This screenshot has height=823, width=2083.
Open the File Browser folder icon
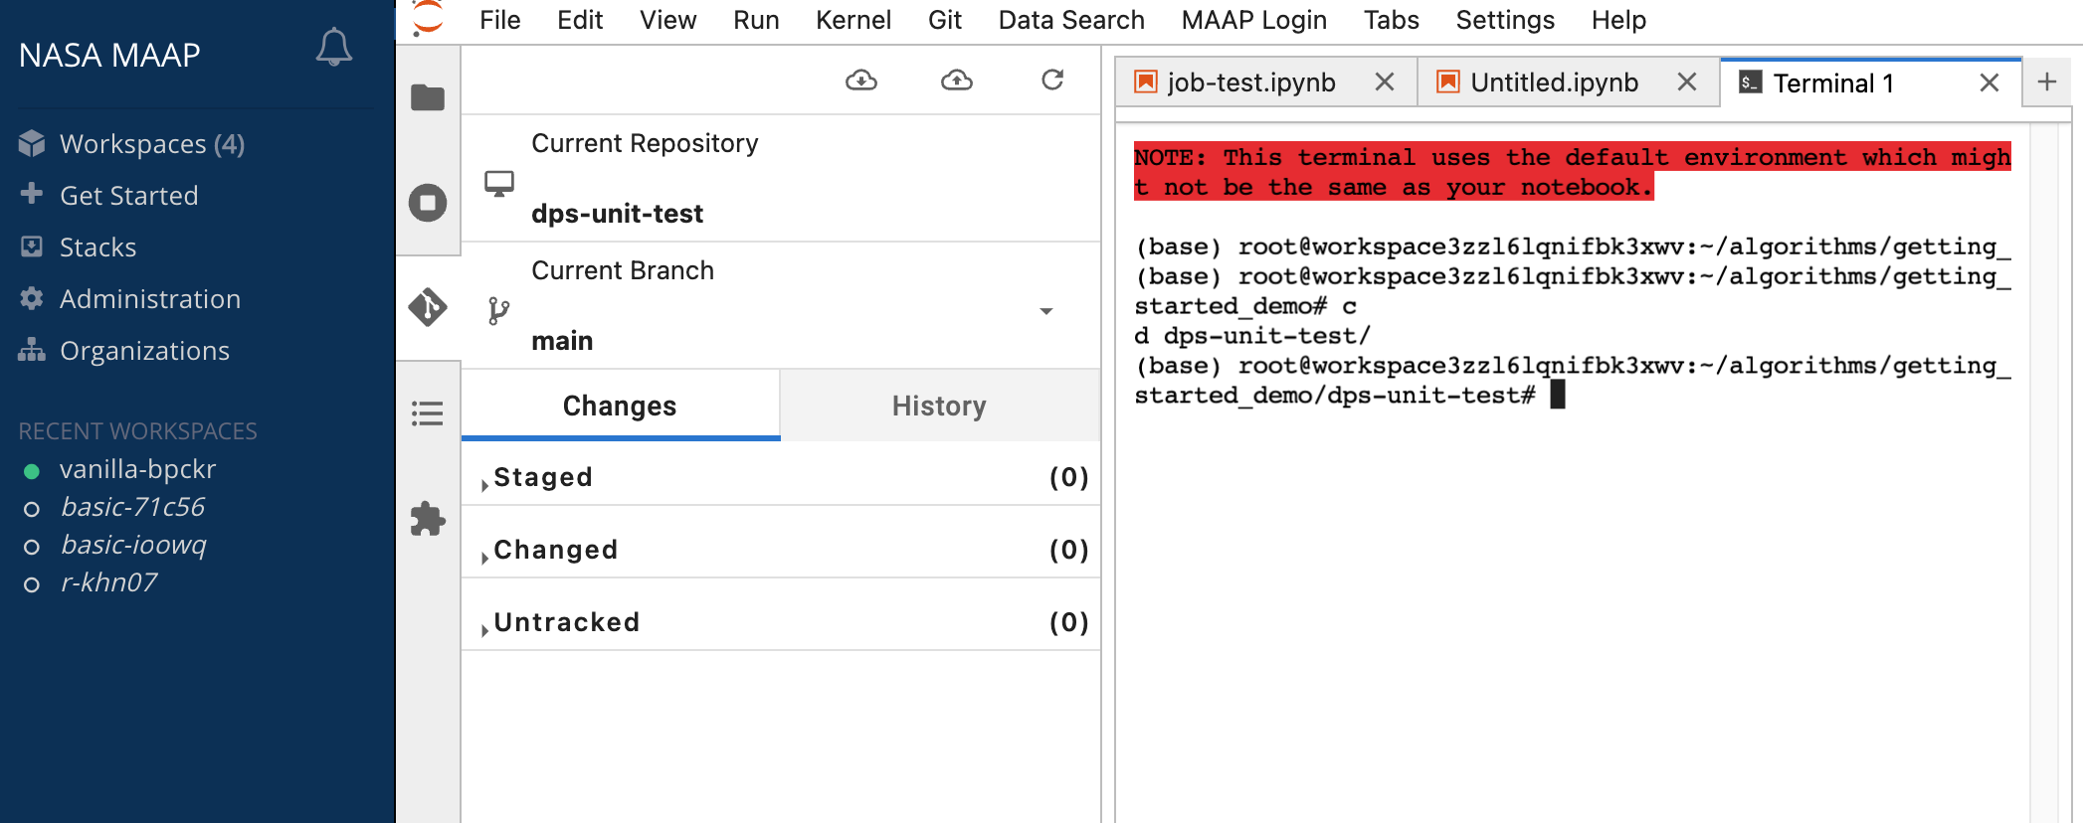pyautogui.click(x=428, y=97)
